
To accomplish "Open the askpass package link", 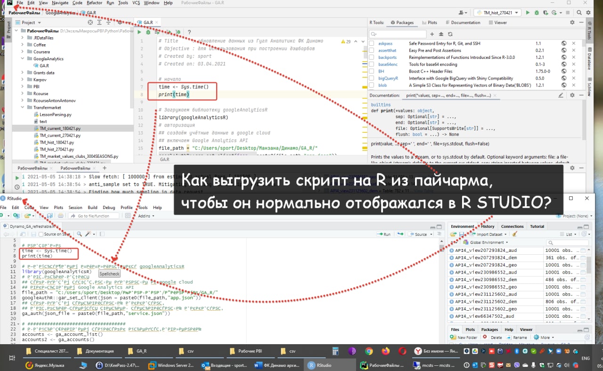I will point(385,43).
